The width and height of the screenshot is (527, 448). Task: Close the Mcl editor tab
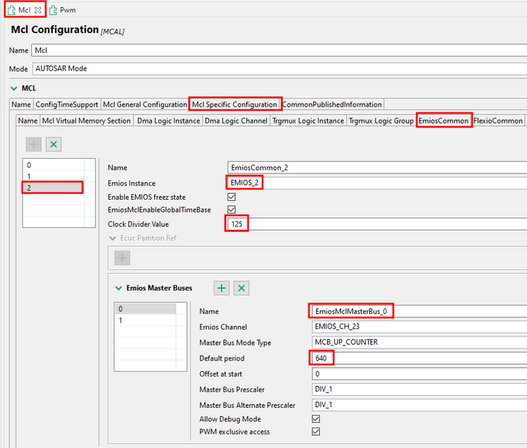click(x=38, y=10)
